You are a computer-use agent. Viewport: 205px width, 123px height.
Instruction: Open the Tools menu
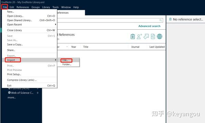tap(55, 7)
